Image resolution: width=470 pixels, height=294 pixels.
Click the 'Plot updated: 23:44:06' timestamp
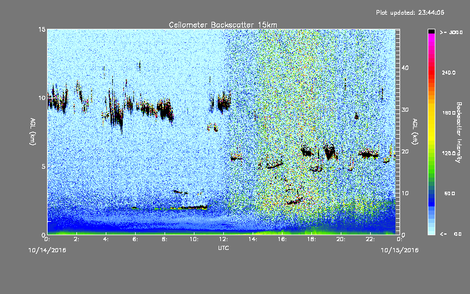[x=410, y=12]
